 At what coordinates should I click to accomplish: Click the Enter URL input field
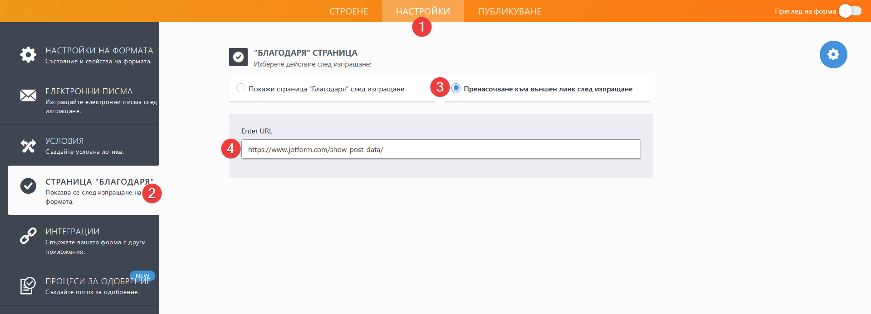pyautogui.click(x=441, y=149)
